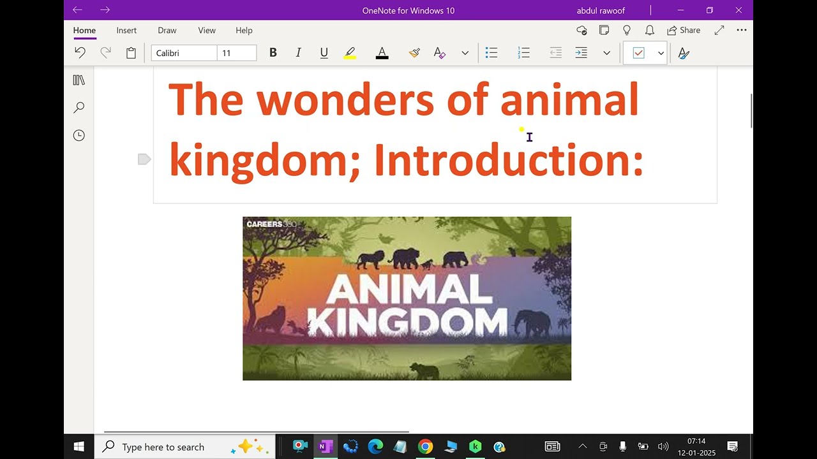Open the tags dropdown next to To Do
The width and height of the screenshot is (817, 459).
pyautogui.click(x=661, y=53)
